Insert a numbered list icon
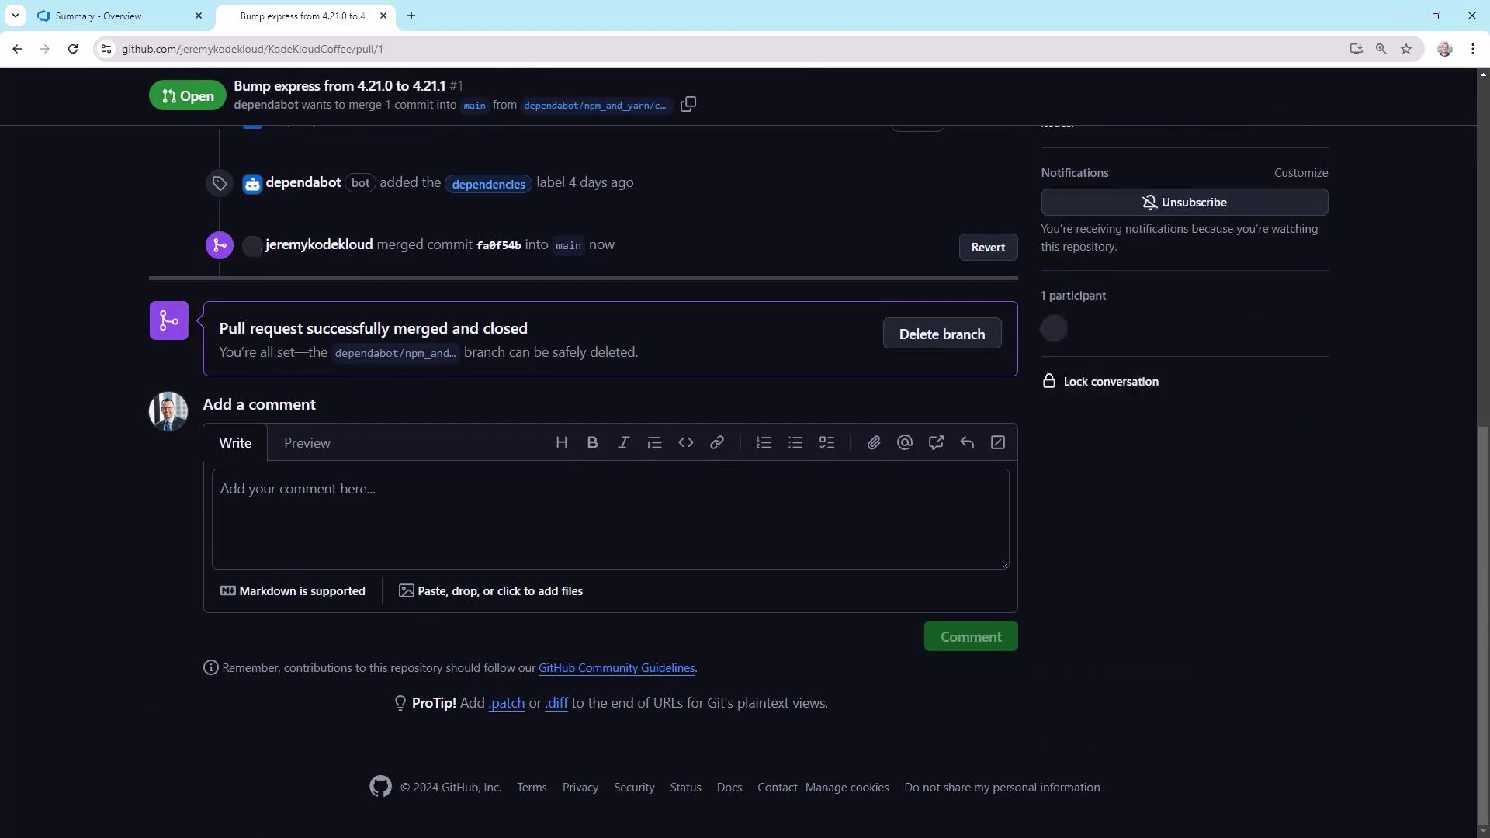The image size is (1490, 838). pos(764,442)
